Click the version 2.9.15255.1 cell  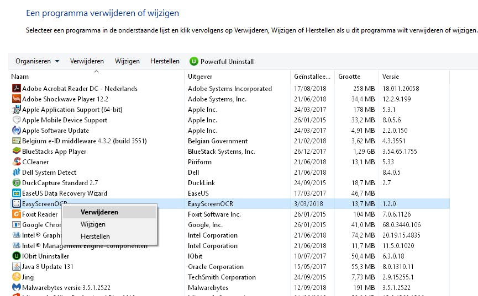click(398, 277)
